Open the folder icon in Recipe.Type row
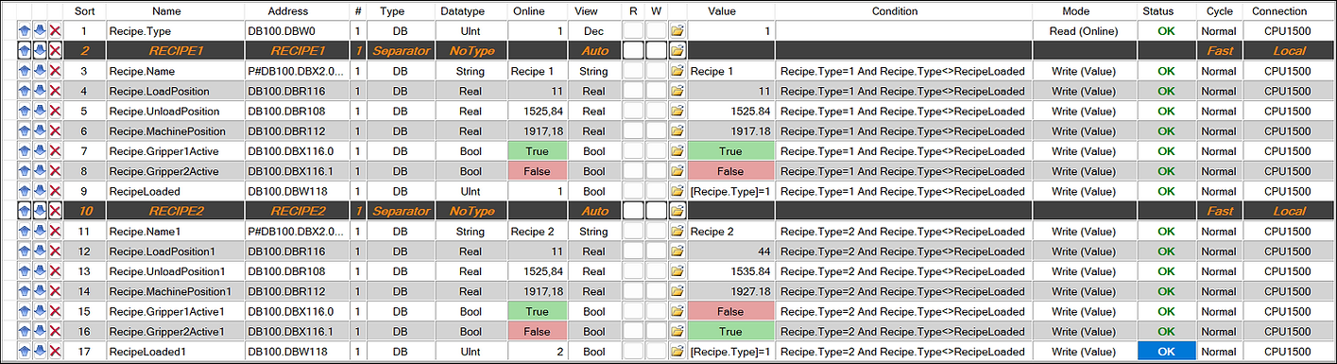 pyautogui.click(x=677, y=31)
